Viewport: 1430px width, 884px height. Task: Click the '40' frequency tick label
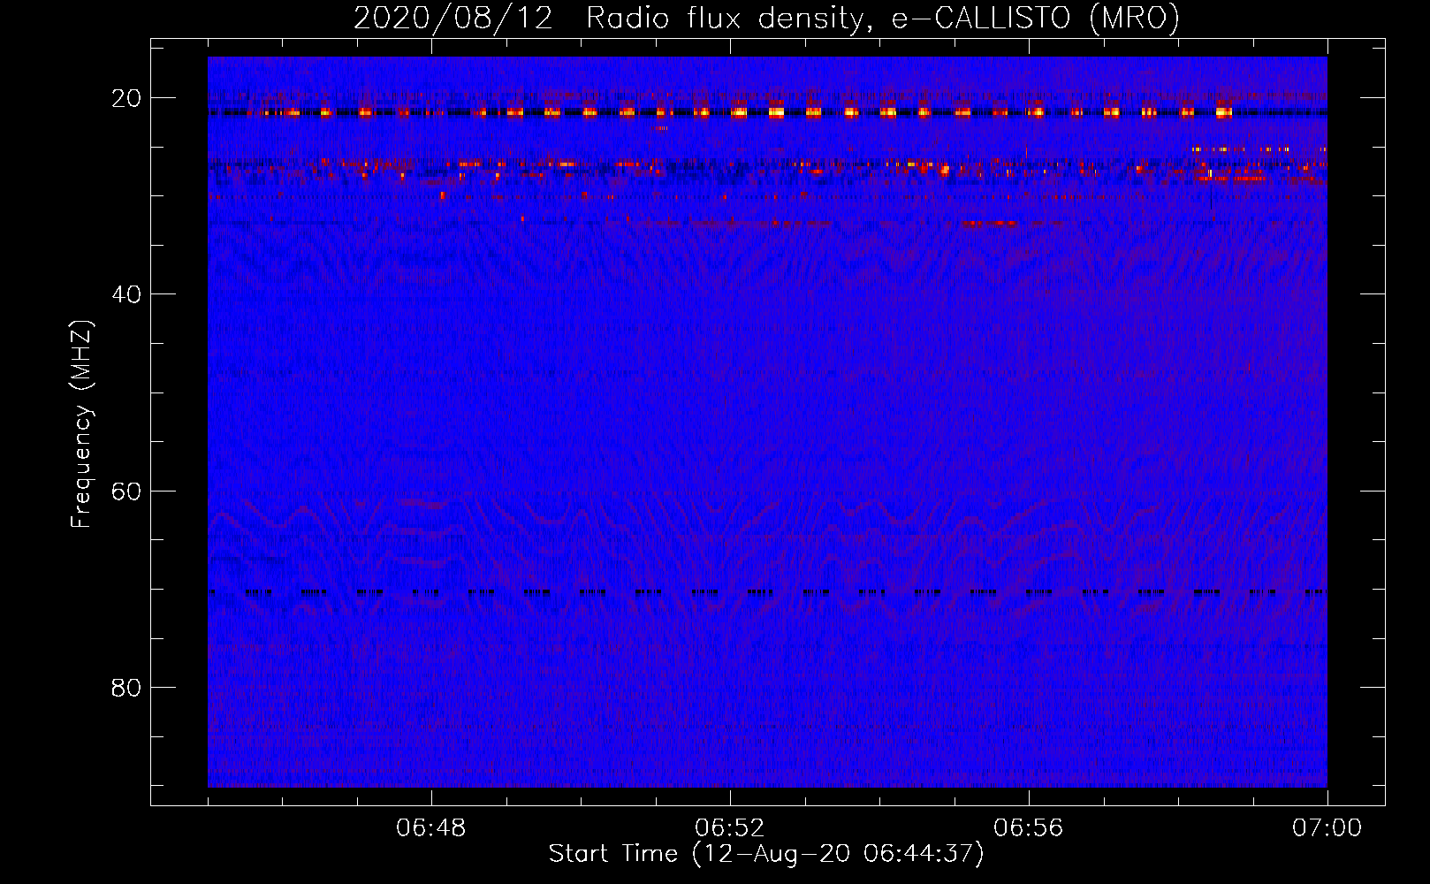(126, 294)
